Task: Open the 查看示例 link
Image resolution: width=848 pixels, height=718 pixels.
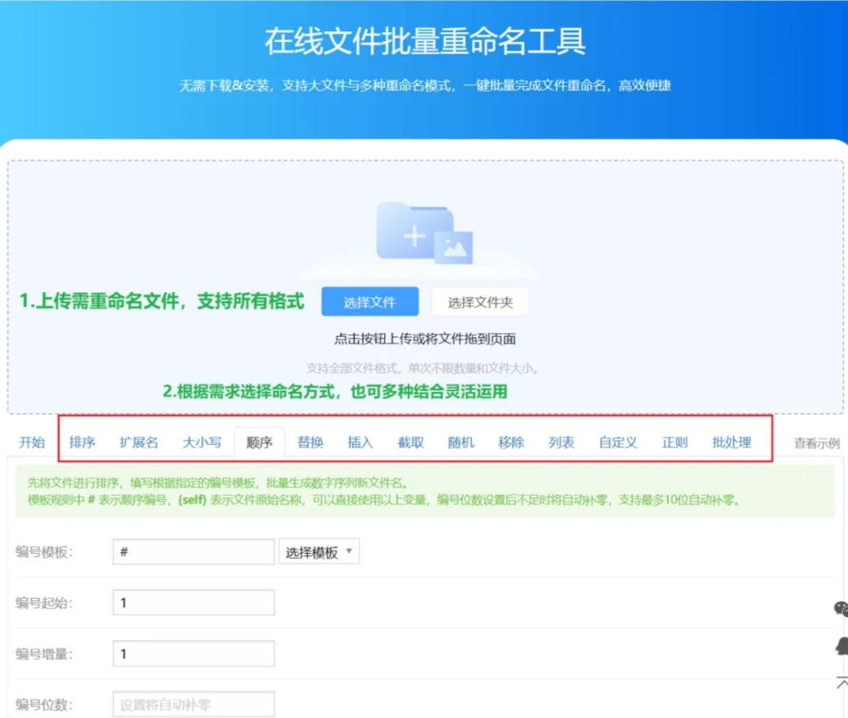Action: click(x=817, y=444)
